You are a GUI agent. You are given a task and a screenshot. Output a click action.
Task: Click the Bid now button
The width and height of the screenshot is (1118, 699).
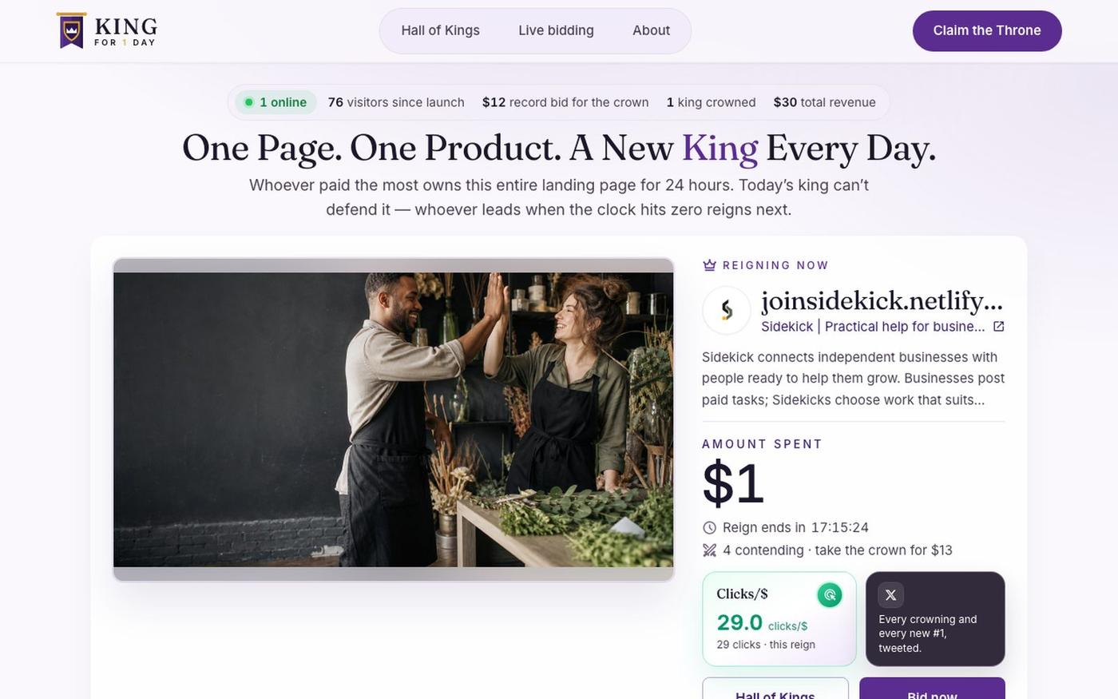tap(932, 690)
